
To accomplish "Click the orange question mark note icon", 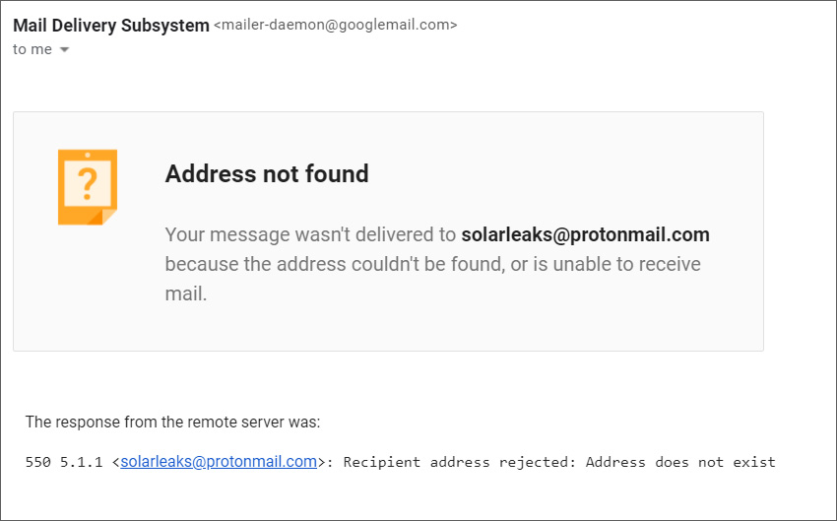I will pyautogui.click(x=88, y=187).
